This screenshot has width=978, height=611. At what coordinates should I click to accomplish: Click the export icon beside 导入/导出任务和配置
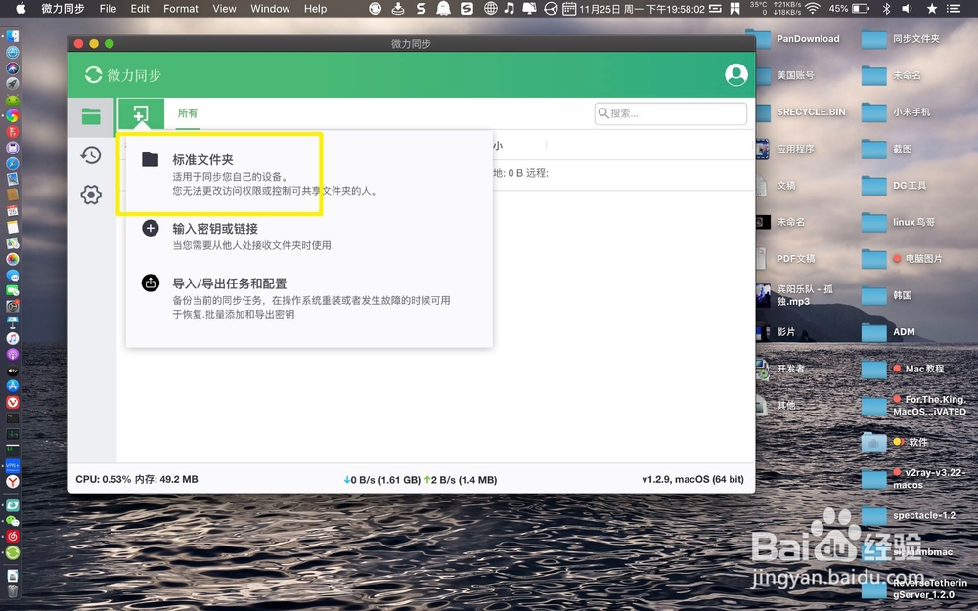151,284
